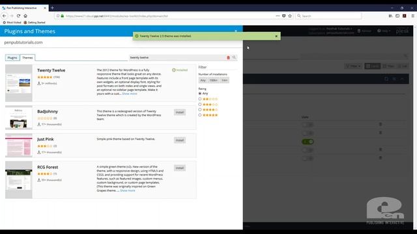Click download count icon under BadJohnny
Viewport: 417px width, 234px height.
pyautogui.click(x=39, y=124)
